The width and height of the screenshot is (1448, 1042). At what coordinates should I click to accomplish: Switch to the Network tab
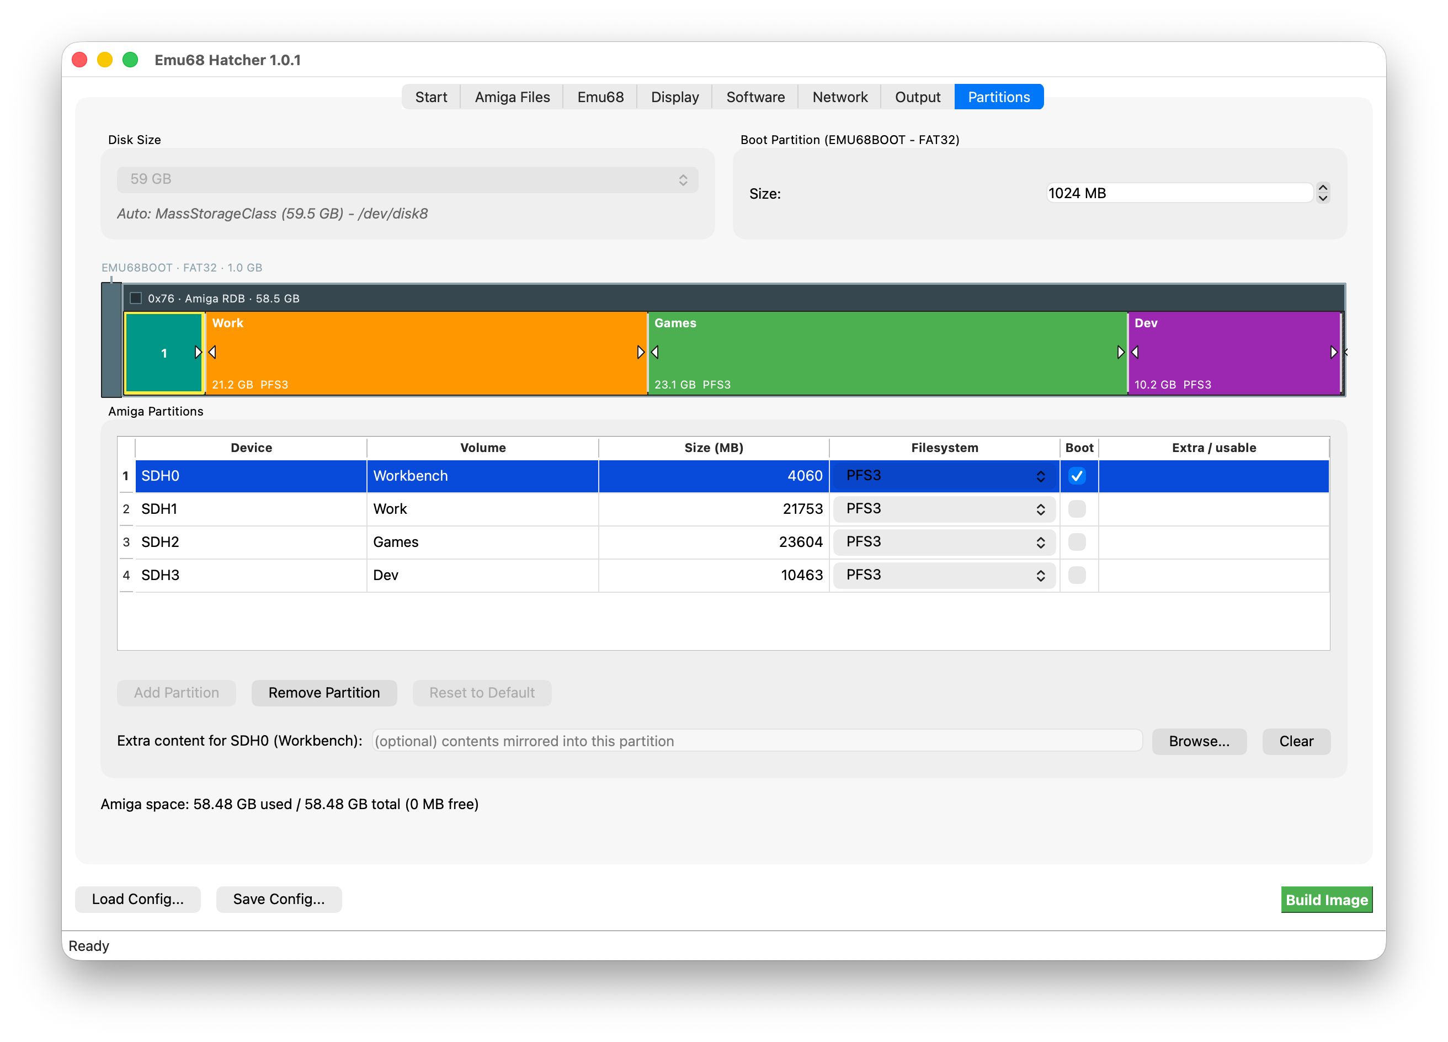coord(839,97)
